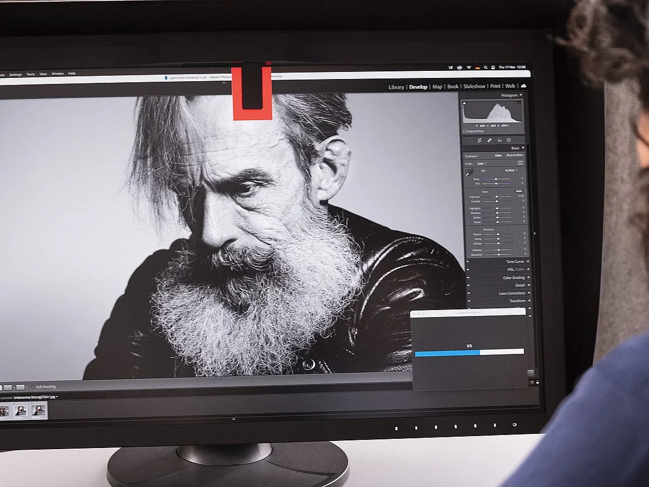Open the Window menu
The width and height of the screenshot is (649, 487).
coord(57,74)
